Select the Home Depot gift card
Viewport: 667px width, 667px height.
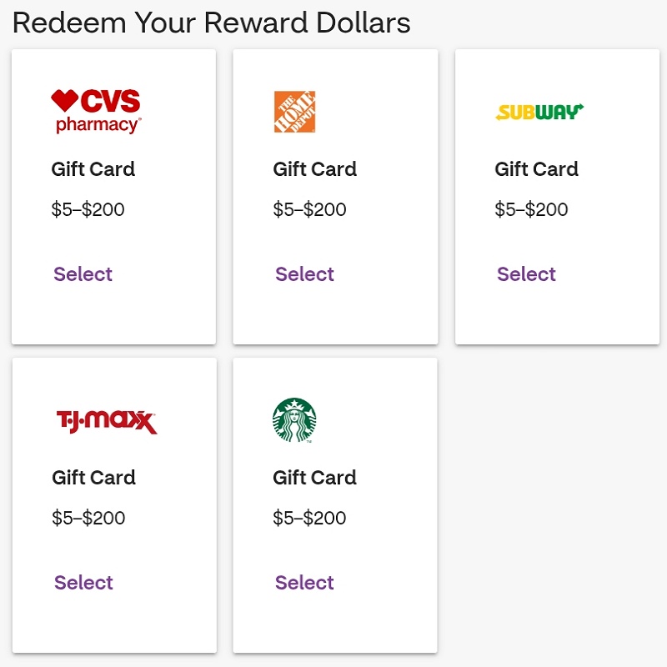[x=304, y=274]
